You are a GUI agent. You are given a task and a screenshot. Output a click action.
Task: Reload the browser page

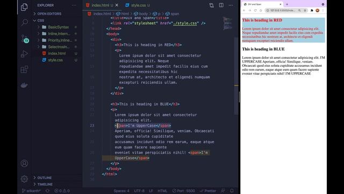coord(255,10)
